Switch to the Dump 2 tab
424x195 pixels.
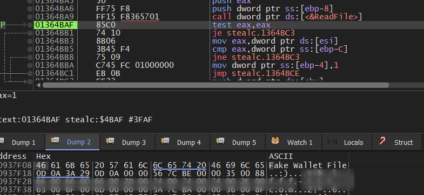click(x=72, y=142)
